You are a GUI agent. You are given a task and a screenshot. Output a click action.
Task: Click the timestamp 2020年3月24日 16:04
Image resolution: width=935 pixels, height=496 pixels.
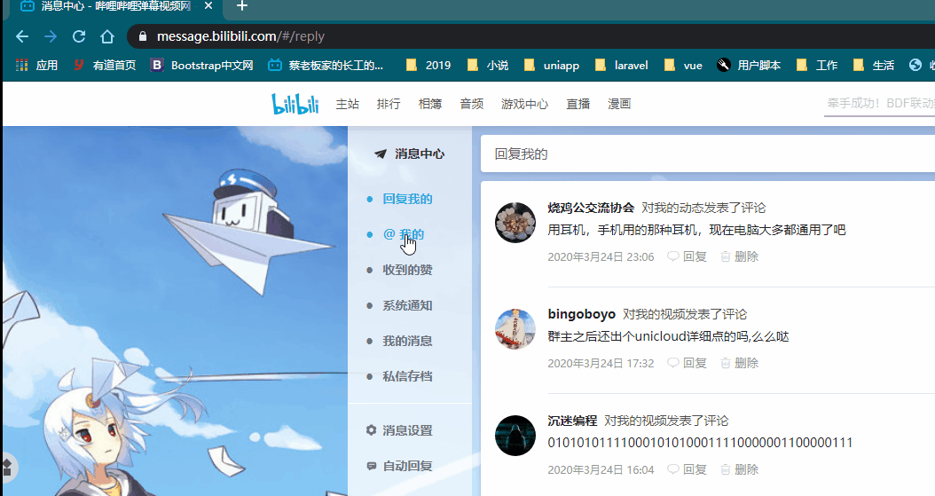(601, 469)
